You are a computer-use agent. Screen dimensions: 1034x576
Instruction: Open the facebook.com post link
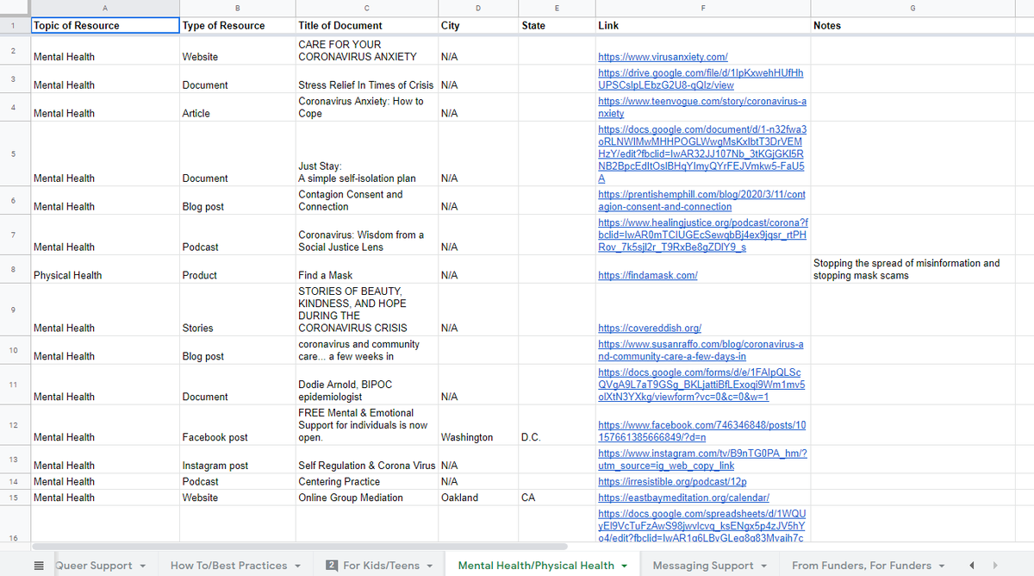tap(701, 431)
